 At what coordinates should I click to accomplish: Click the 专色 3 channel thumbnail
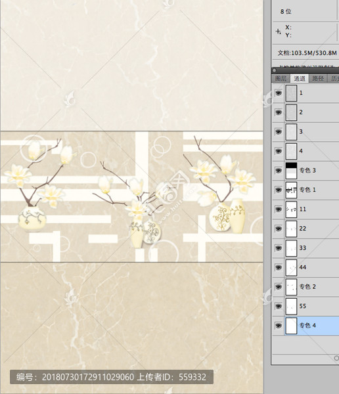click(x=291, y=170)
